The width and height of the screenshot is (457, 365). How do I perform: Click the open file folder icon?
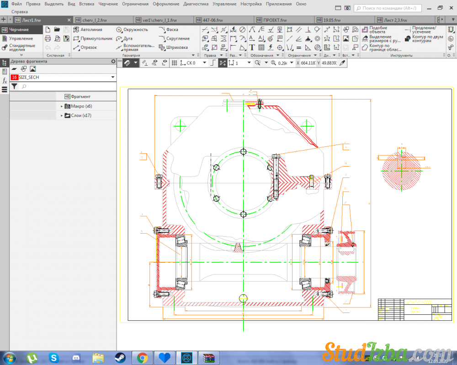pos(57,30)
